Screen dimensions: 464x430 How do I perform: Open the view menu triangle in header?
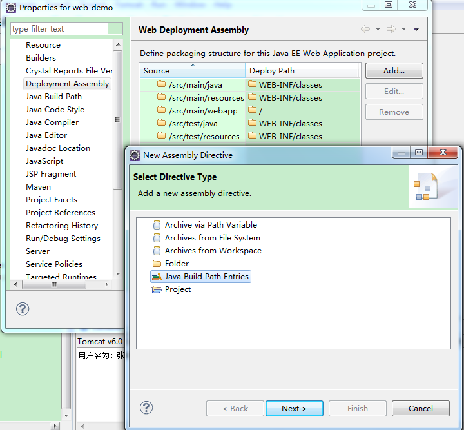416,29
